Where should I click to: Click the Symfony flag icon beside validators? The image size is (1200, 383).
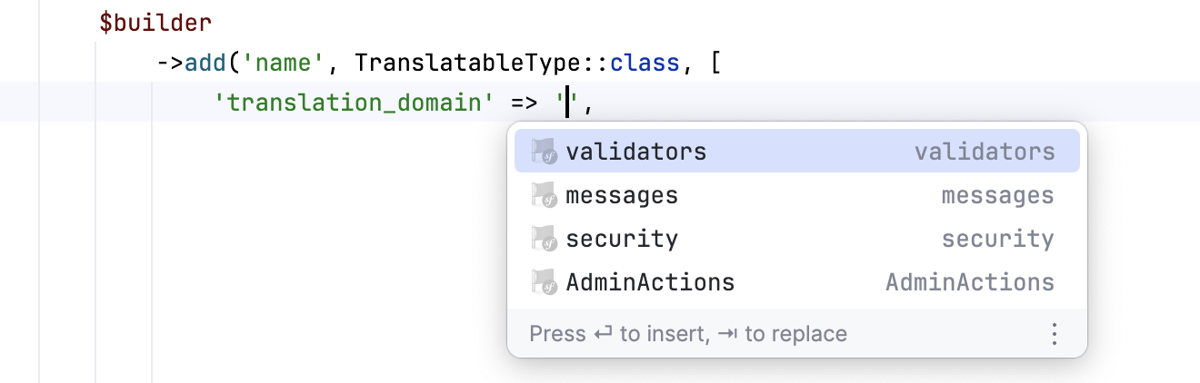point(543,152)
